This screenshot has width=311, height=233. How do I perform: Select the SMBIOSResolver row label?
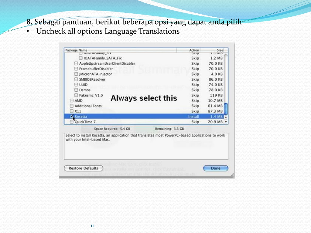coord(92,79)
